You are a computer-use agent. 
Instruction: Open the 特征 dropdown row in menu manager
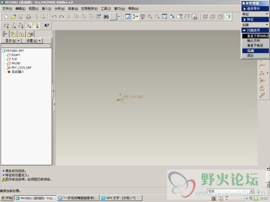click(255, 14)
